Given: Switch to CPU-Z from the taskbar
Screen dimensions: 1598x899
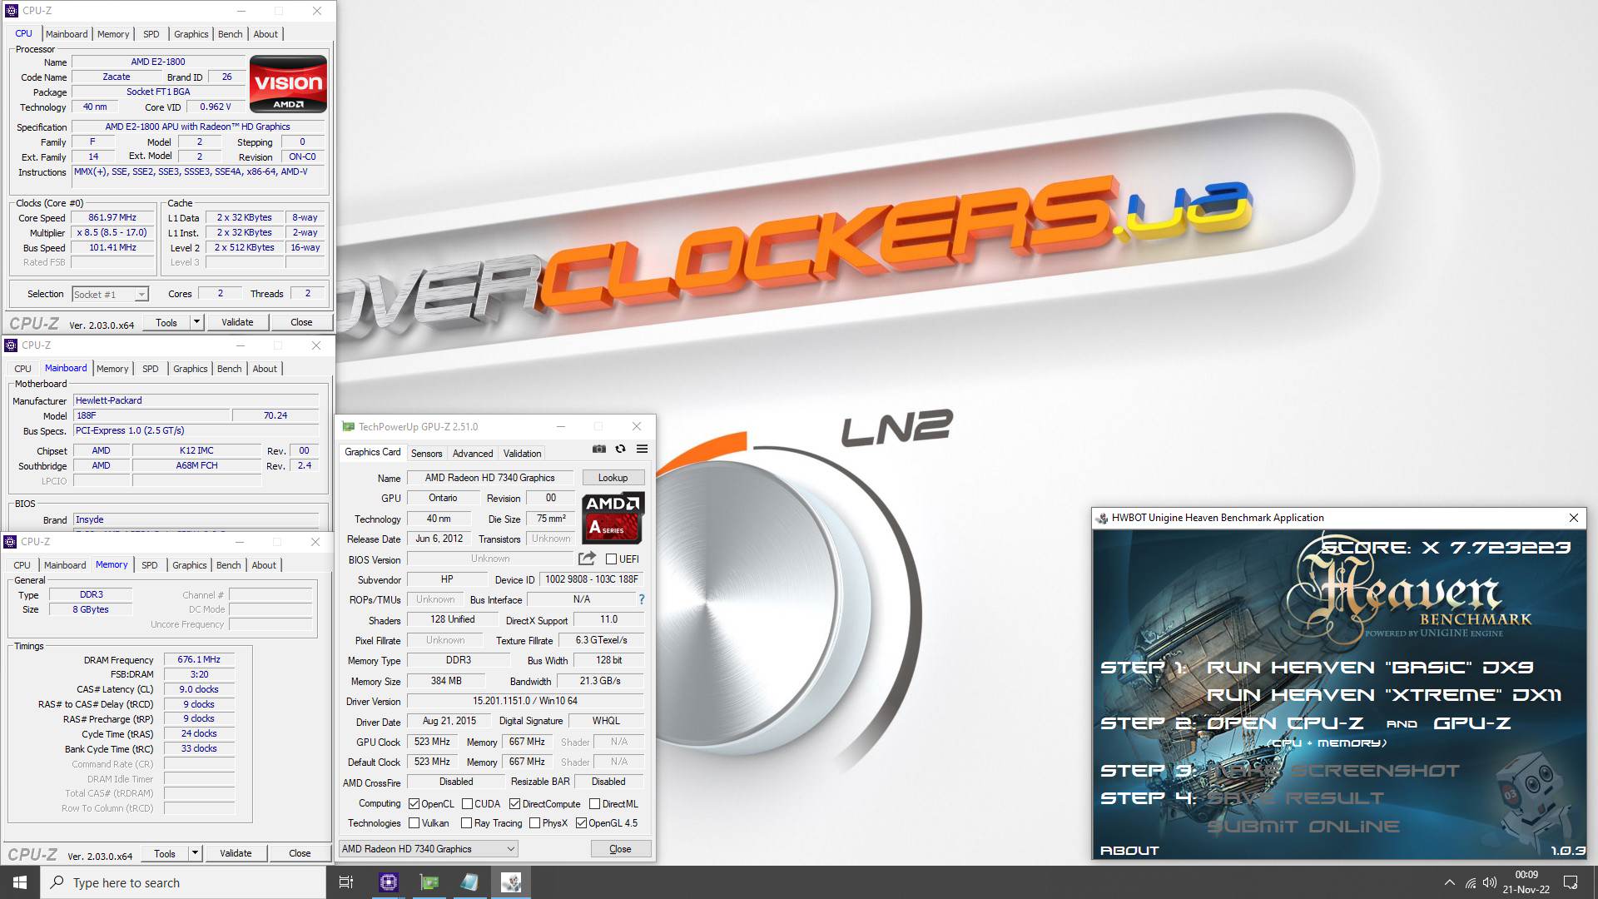Looking at the screenshot, I should tap(389, 882).
